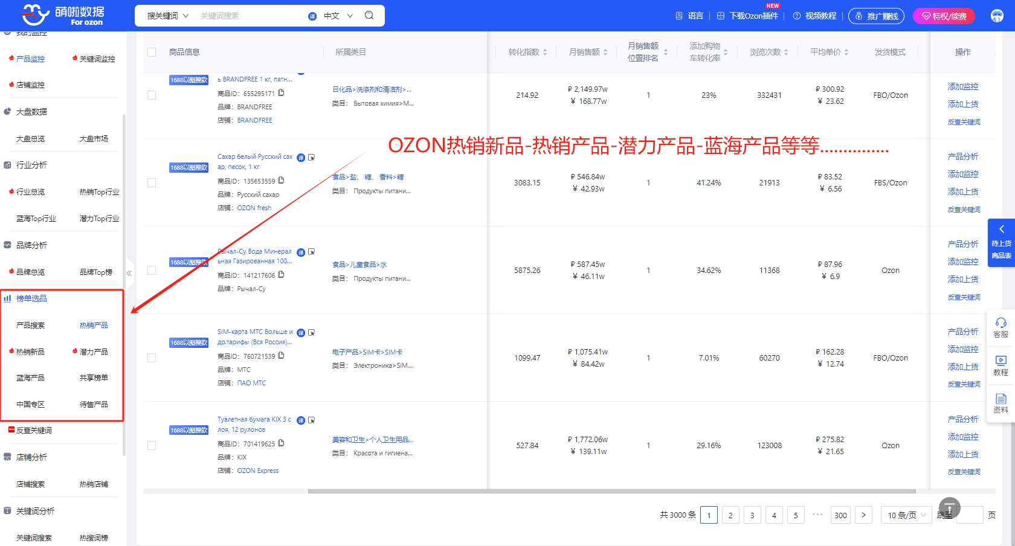Open 热销新品 in sidebar

coord(30,352)
